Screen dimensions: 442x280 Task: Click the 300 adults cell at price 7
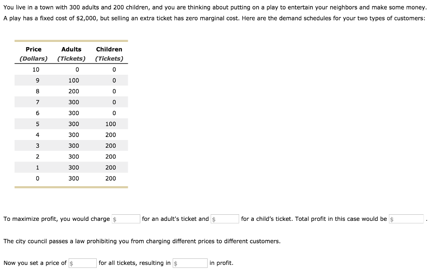click(73, 102)
